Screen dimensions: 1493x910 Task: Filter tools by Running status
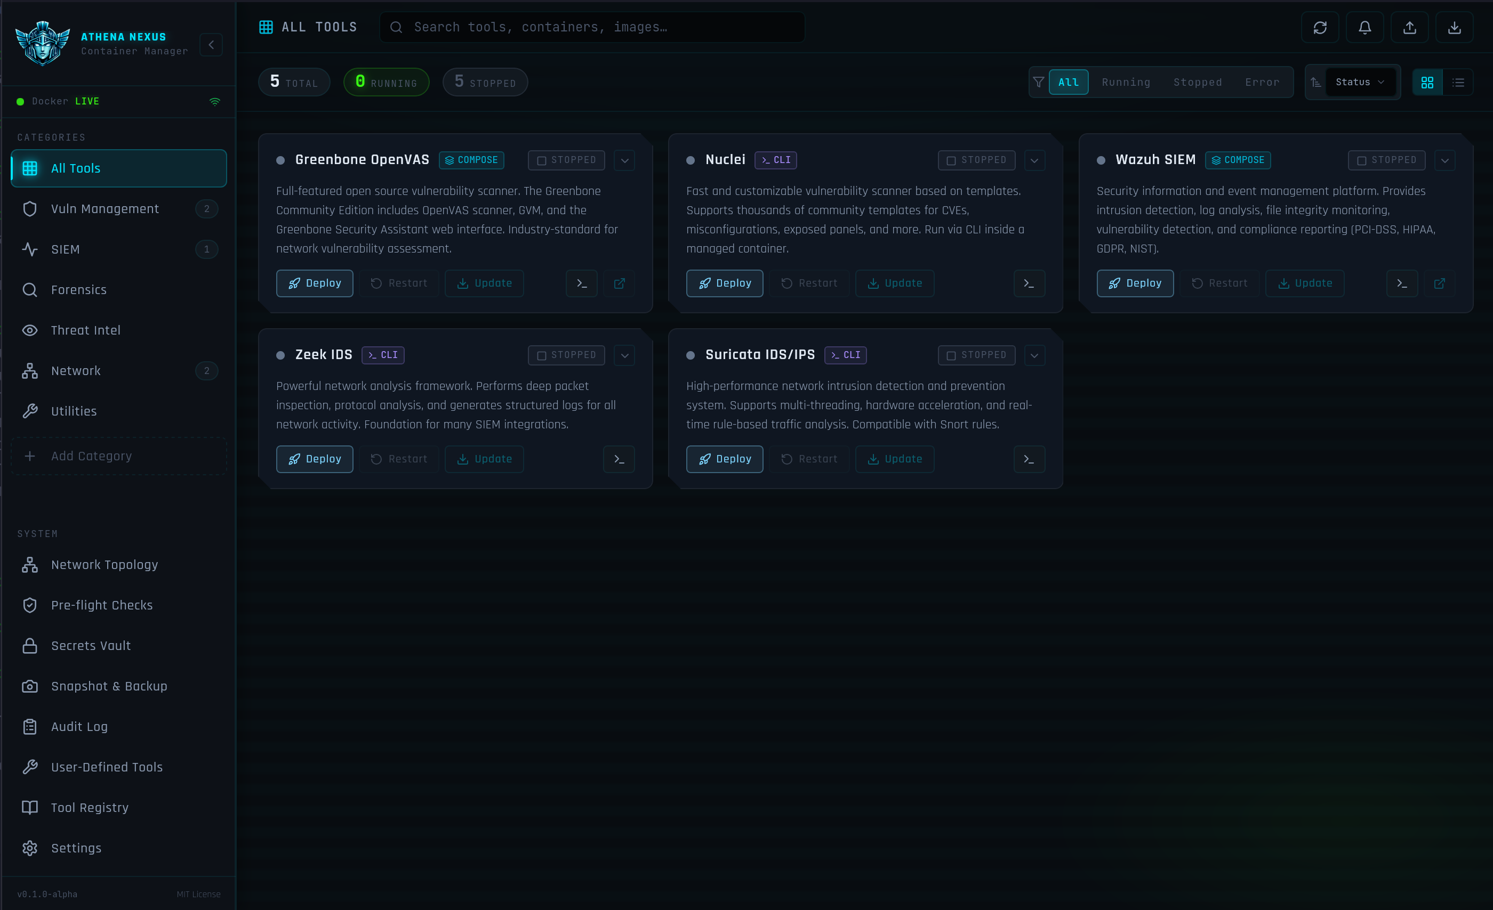(1126, 83)
